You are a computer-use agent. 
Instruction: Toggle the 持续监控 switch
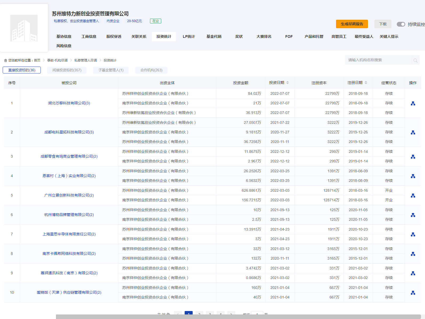pos(401,24)
